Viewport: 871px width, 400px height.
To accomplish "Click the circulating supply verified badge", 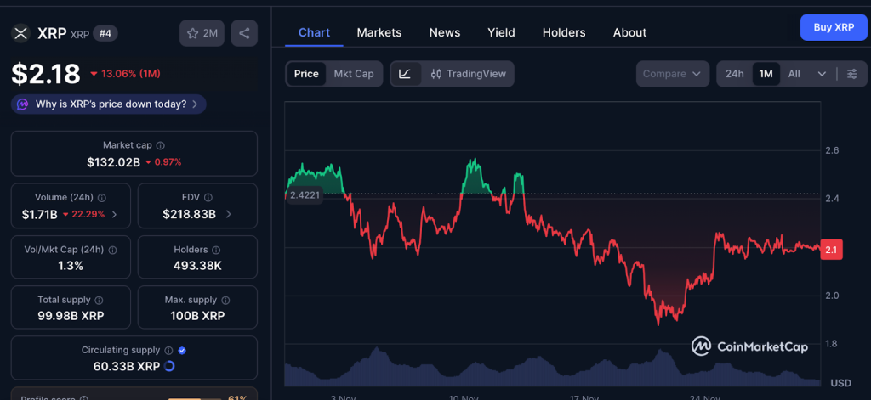I will [183, 350].
